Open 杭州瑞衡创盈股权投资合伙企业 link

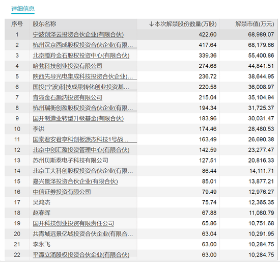click(83, 108)
